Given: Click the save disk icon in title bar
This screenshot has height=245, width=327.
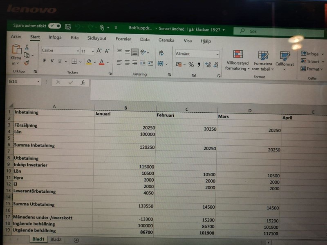Looking at the screenshot, I should (68, 27).
